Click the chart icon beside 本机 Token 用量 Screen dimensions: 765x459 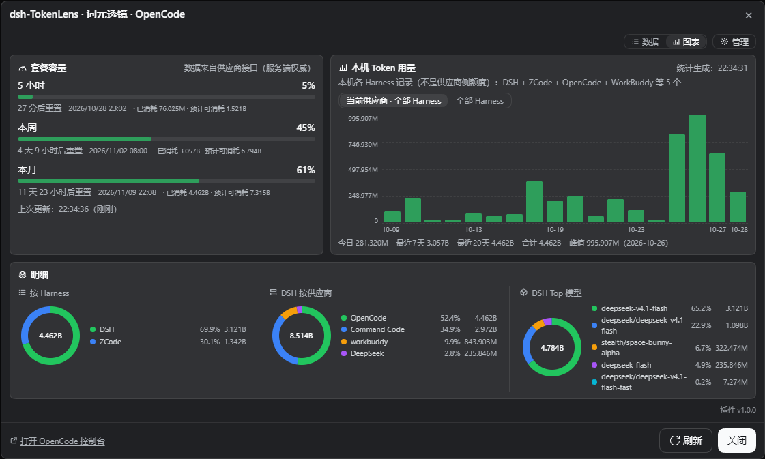coord(343,68)
